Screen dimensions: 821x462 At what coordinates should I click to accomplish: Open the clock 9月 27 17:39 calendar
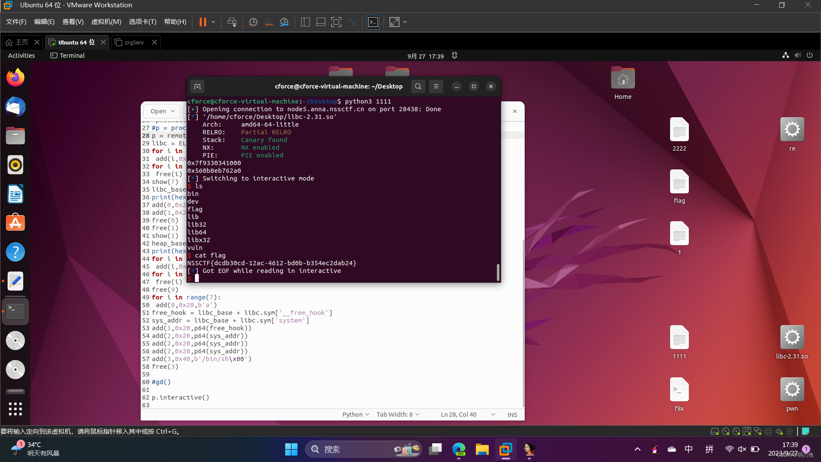(x=425, y=56)
